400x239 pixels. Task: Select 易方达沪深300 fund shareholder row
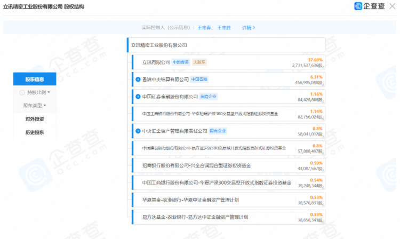click(229, 148)
